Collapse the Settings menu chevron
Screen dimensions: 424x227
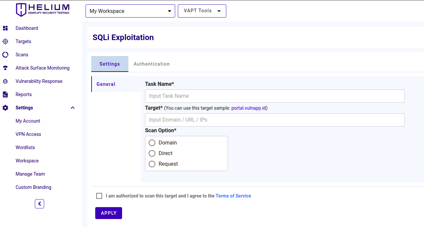72,108
